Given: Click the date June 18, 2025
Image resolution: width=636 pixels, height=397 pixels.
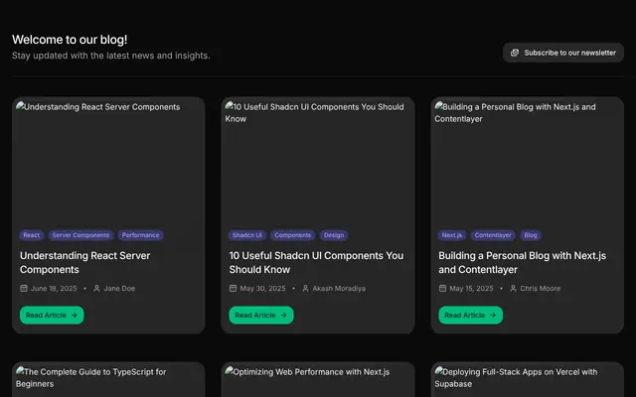Looking at the screenshot, I should tap(54, 289).
